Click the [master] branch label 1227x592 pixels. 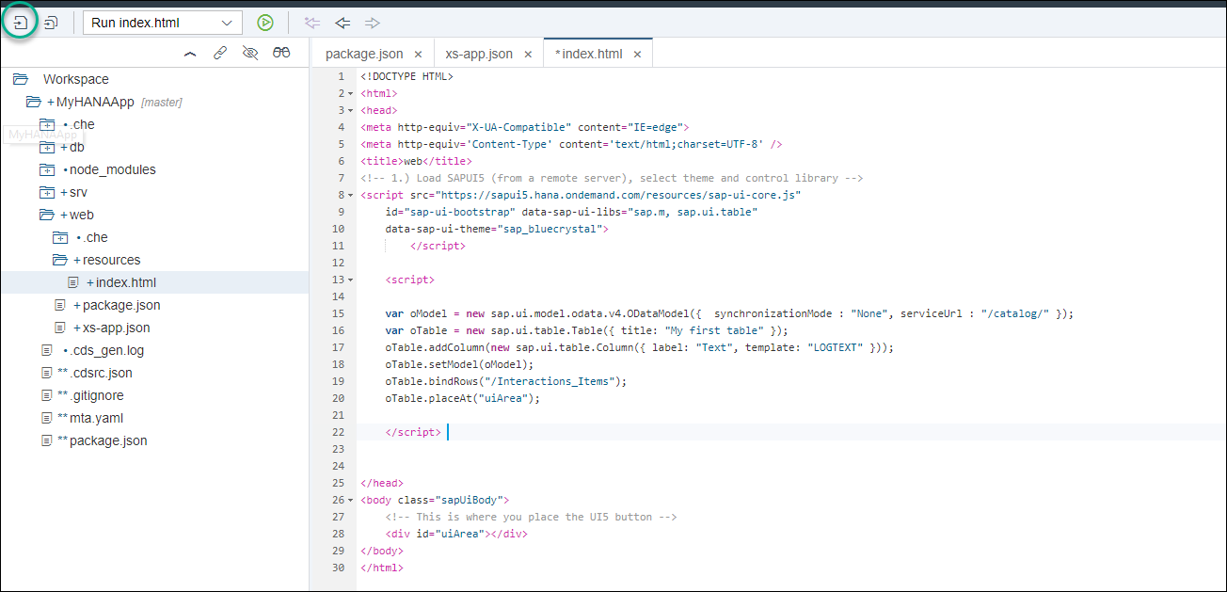coord(161,102)
